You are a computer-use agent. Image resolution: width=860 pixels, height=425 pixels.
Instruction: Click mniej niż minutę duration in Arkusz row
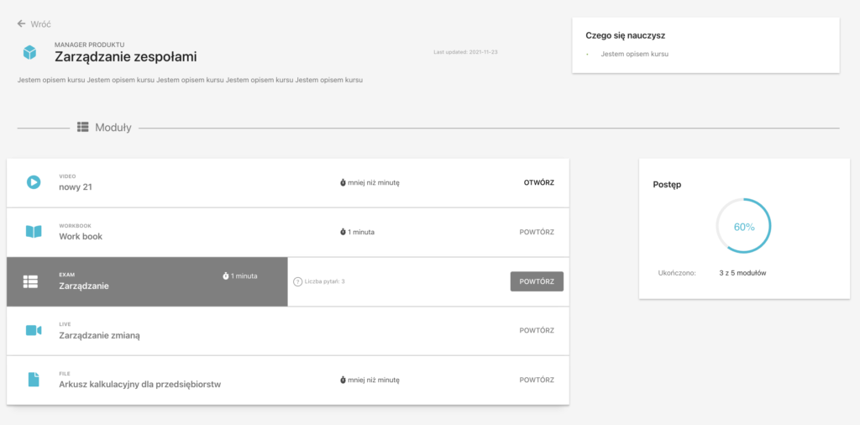(374, 380)
